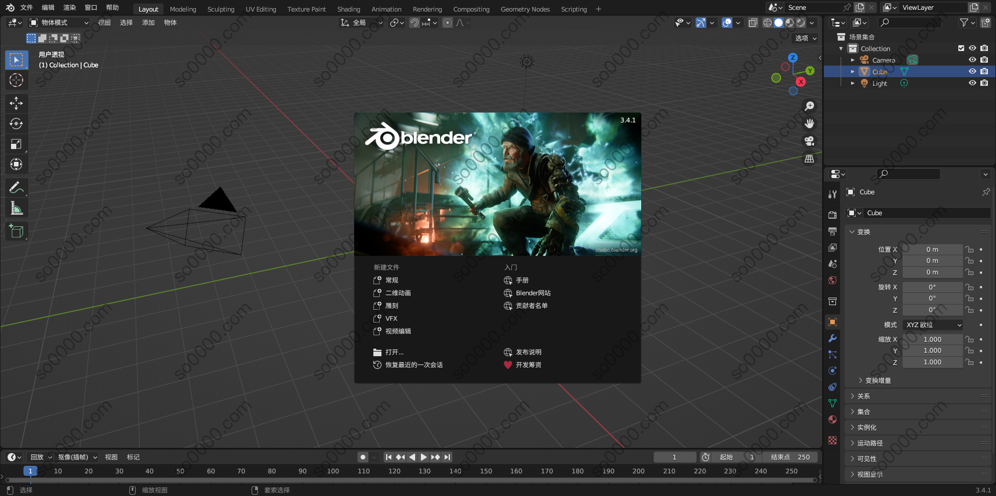
Task: Open the Render menu
Action: pyautogui.click(x=70, y=8)
